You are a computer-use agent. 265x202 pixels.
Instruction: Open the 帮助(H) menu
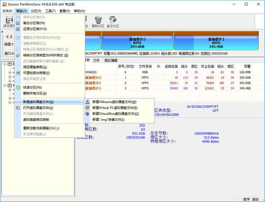point(79,11)
